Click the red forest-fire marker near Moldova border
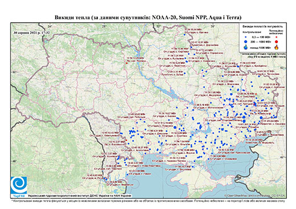Viewport: 296px width, 209px height. point(126,140)
